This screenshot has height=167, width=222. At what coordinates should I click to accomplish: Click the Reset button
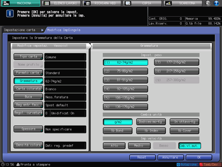pos(143,158)
